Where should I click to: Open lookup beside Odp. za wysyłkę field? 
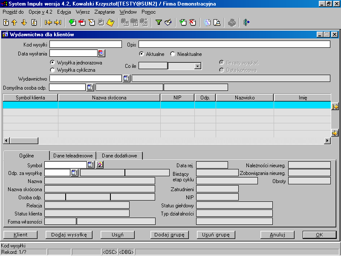tap(74, 173)
